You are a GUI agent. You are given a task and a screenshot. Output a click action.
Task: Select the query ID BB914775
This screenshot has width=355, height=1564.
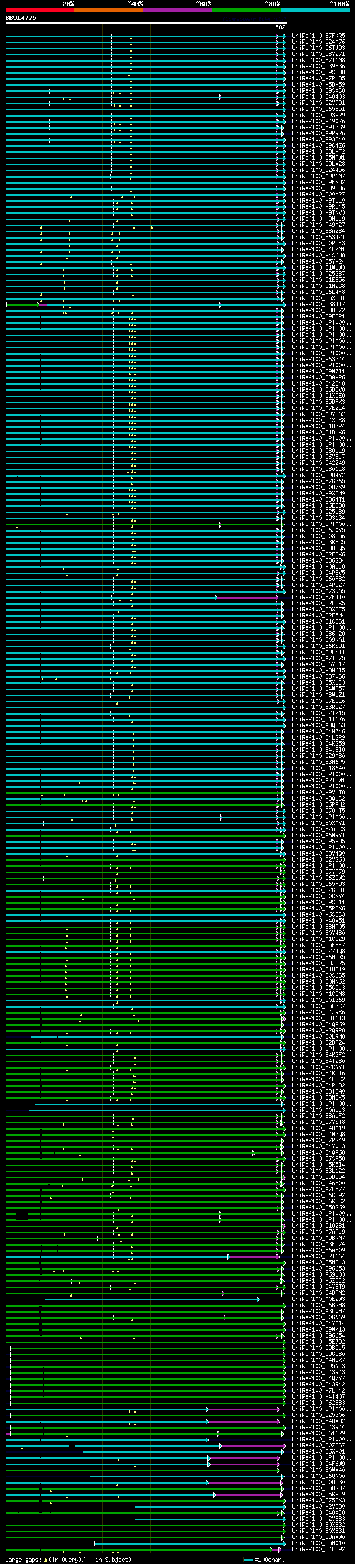21,18
